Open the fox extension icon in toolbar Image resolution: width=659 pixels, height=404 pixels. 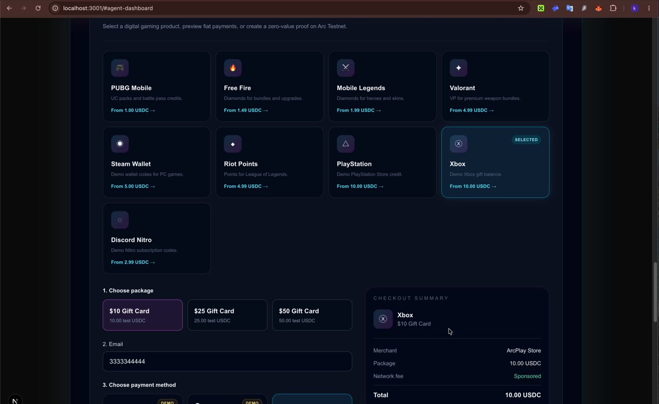coord(599,8)
